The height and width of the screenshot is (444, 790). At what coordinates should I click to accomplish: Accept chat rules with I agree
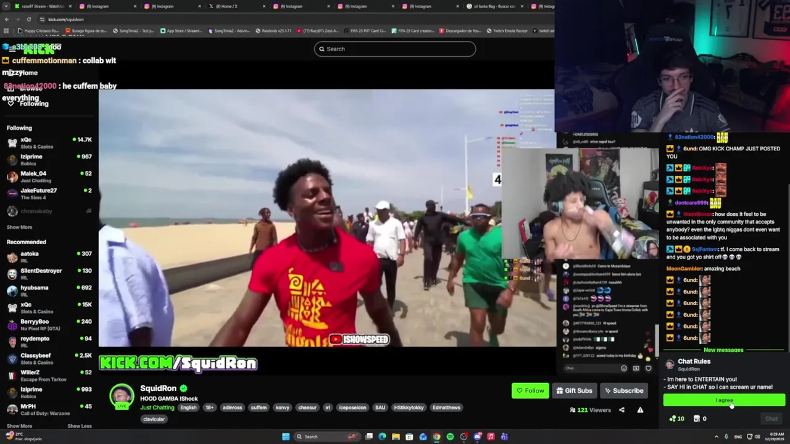724,400
